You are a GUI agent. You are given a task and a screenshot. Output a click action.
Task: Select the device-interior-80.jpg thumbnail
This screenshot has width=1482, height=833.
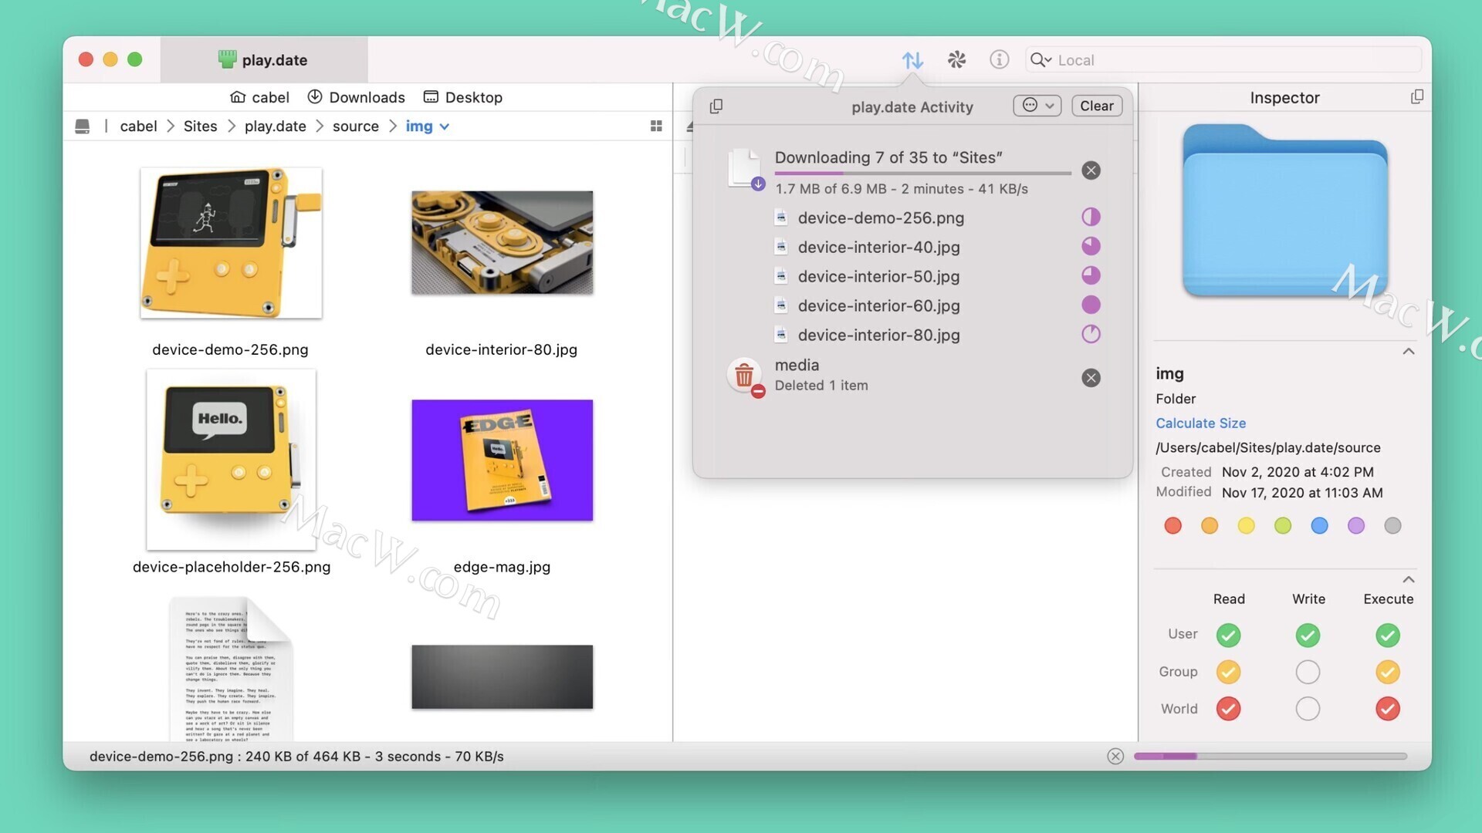[x=502, y=242]
